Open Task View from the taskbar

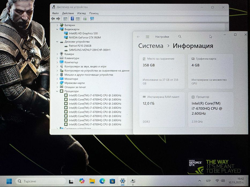pos(71,181)
